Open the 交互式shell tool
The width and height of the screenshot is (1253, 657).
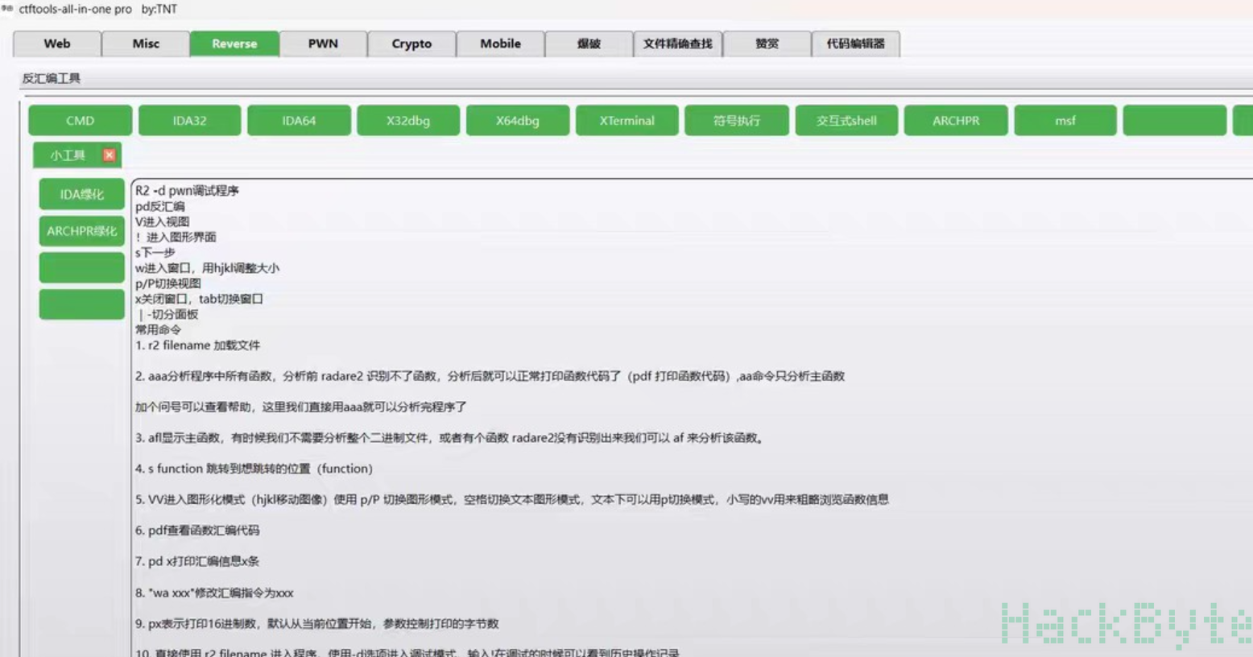coord(846,120)
